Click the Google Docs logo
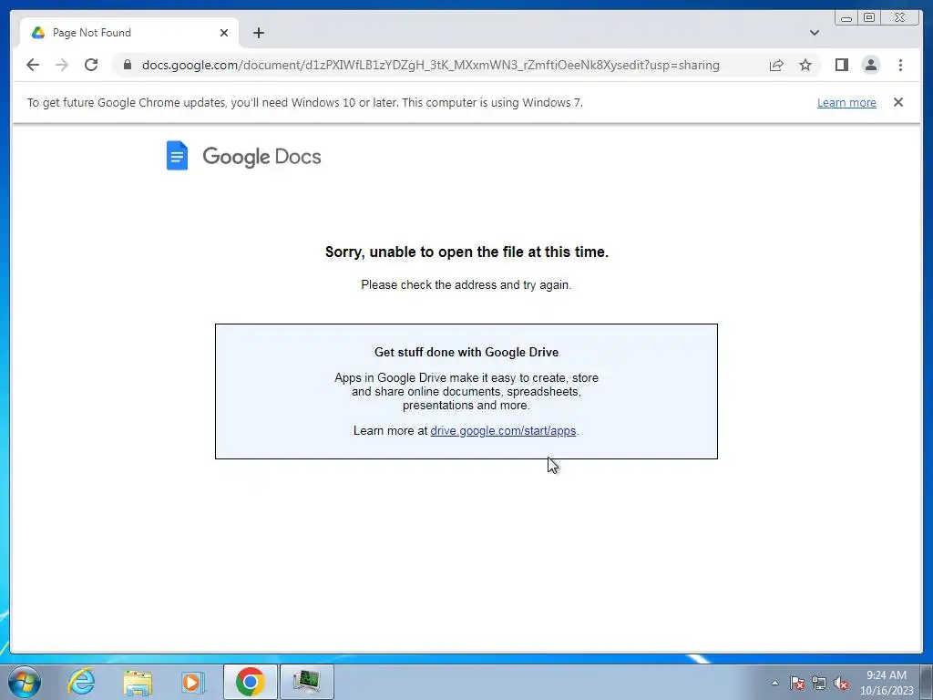 click(243, 156)
